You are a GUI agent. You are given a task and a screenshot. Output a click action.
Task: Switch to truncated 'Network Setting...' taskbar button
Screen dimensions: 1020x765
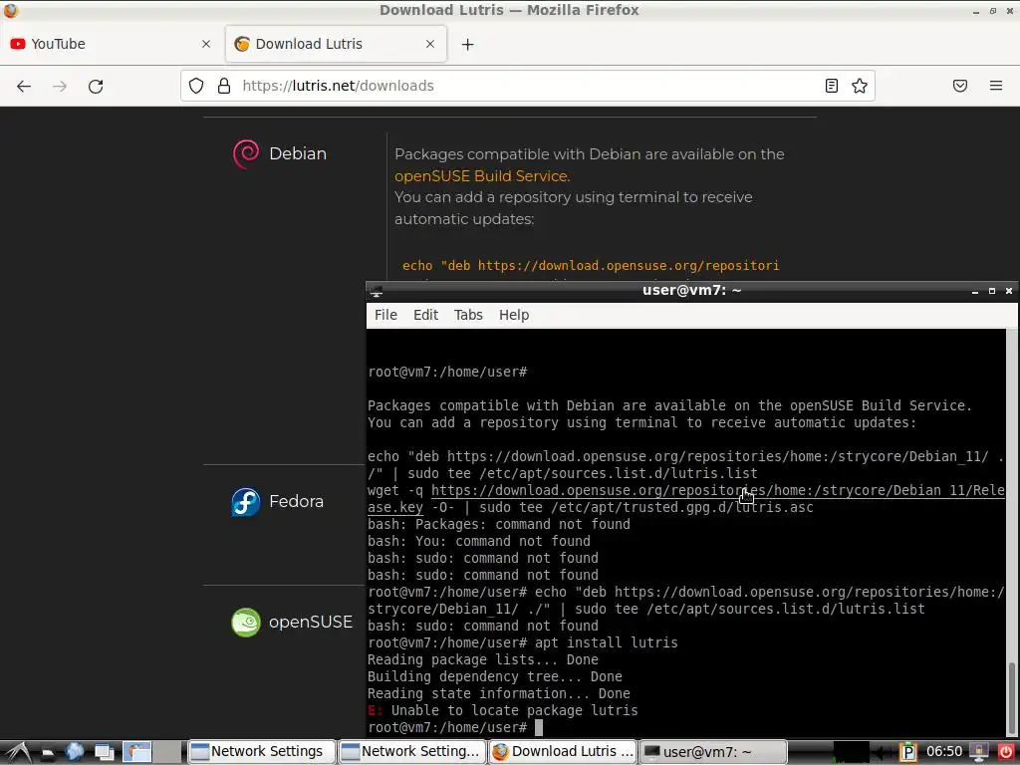point(412,752)
